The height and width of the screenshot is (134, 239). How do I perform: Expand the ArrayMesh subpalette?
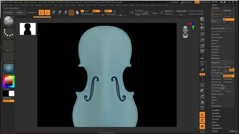[216, 110]
